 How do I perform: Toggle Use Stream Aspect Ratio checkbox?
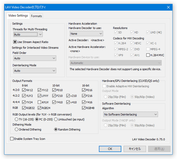(15, 42)
